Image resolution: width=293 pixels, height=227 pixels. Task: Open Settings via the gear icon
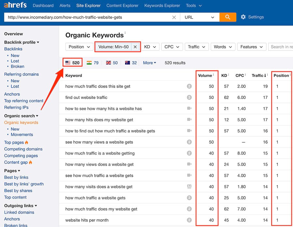coord(243,17)
